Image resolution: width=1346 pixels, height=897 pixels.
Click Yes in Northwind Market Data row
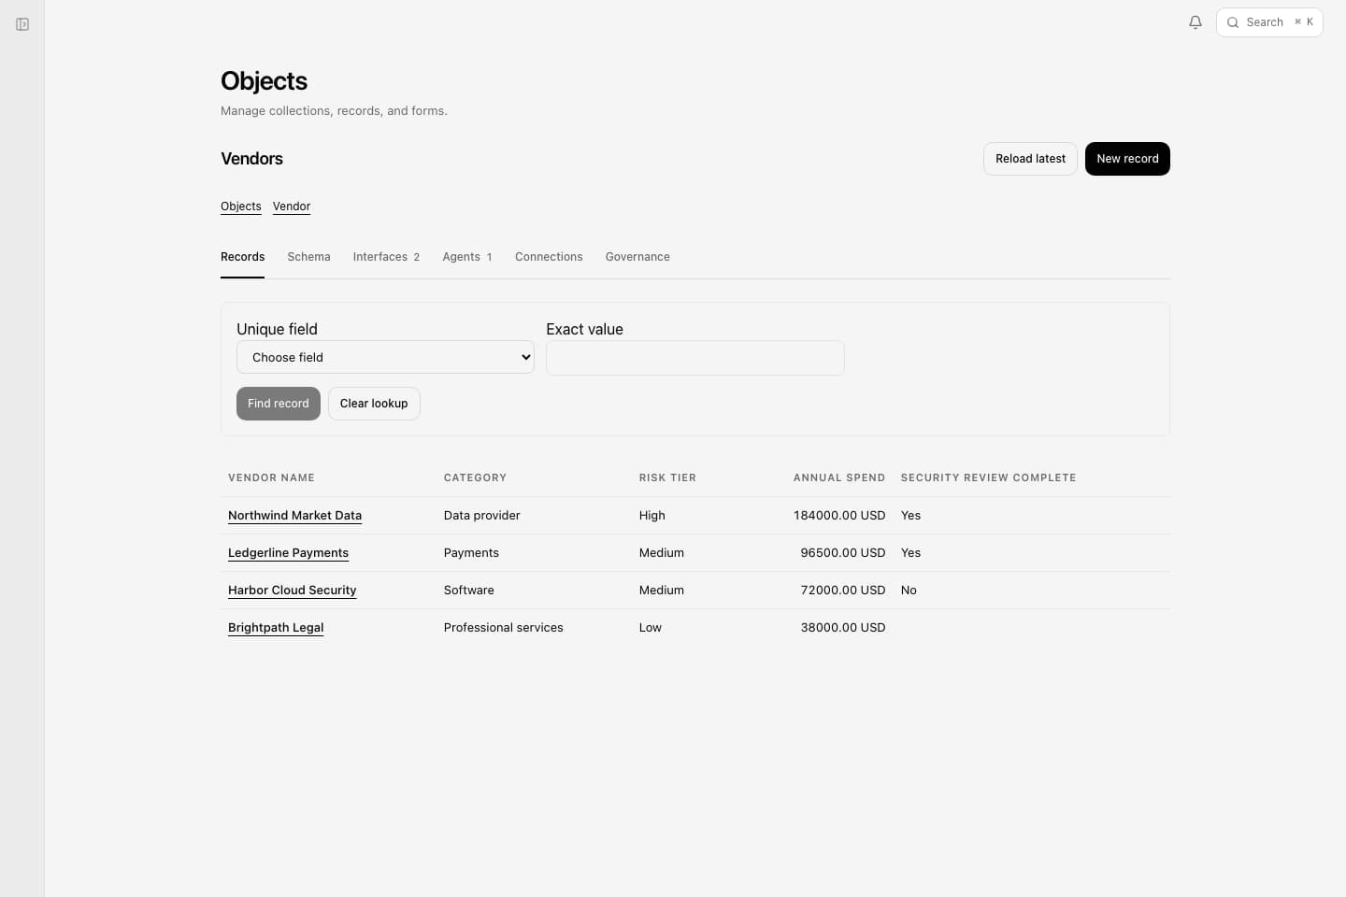(910, 516)
